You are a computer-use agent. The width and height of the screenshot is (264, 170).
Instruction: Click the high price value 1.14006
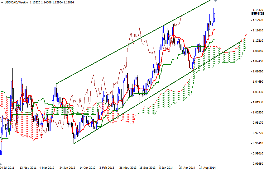click(46, 2)
